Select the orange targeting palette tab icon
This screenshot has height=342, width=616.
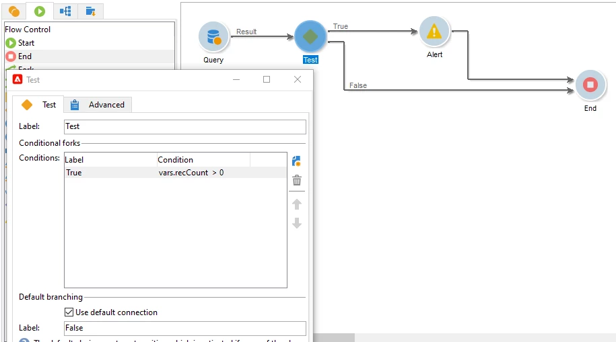pyautogui.click(x=14, y=11)
